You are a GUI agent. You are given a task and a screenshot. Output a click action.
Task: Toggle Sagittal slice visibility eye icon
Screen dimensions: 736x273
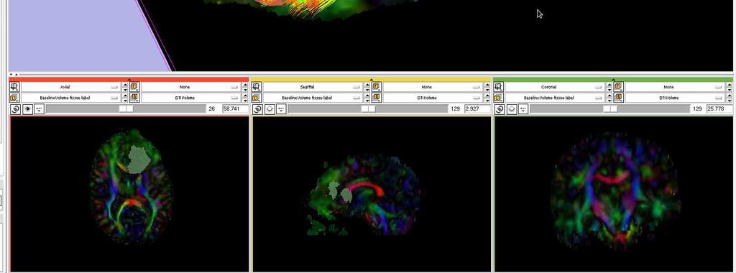point(270,109)
